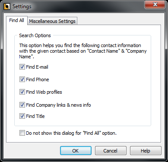Click the contact information description paragraph
The width and height of the screenshot is (168, 162).
coord(83,51)
